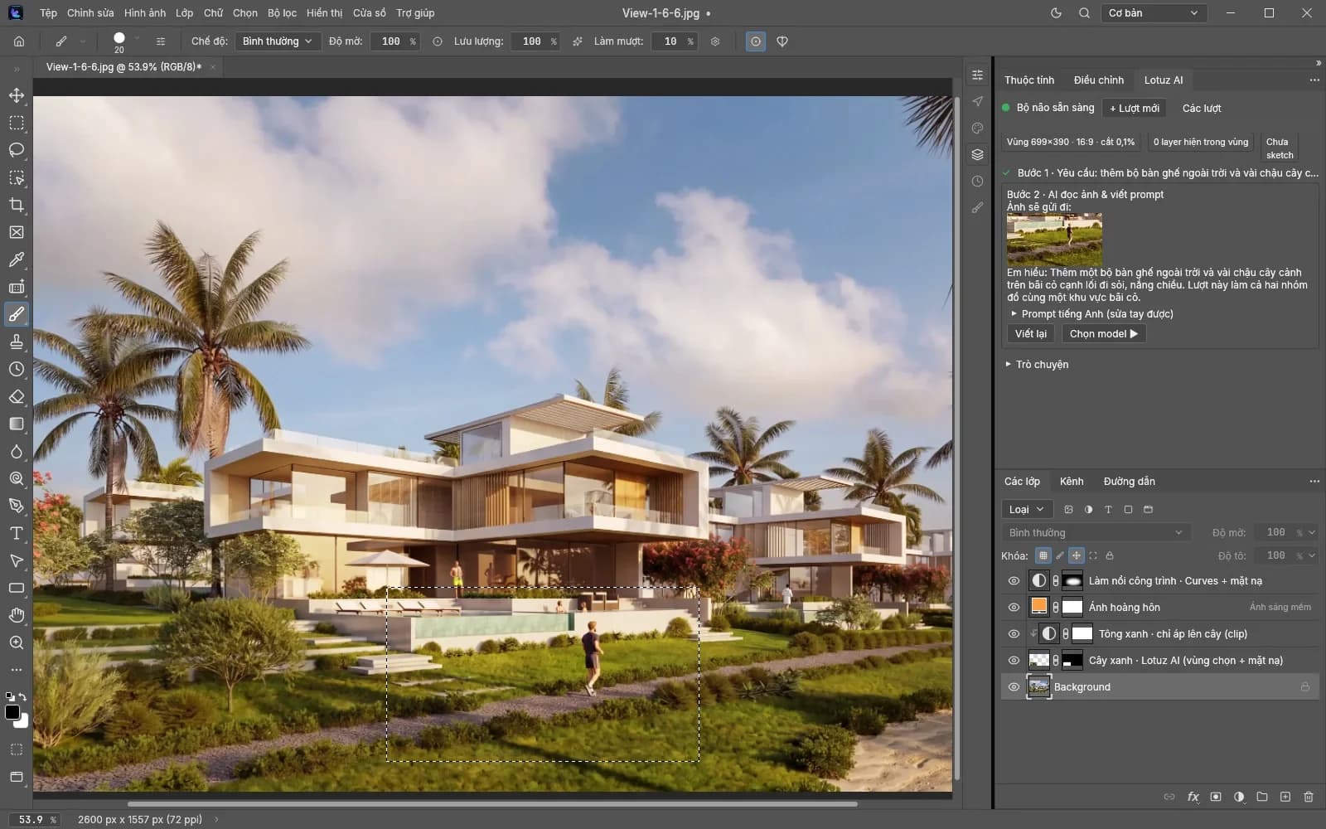Open search with the magnifier icon

1084,13
